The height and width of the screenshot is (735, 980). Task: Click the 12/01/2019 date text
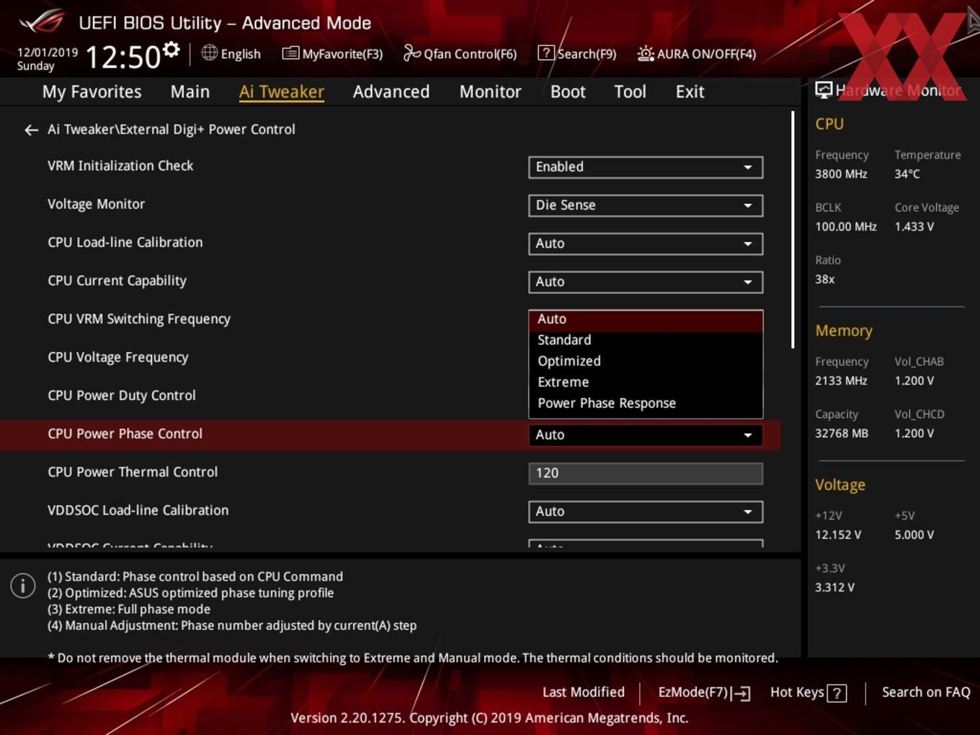click(48, 53)
